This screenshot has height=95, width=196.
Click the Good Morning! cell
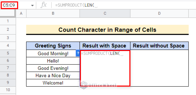pyautogui.click(x=53, y=54)
